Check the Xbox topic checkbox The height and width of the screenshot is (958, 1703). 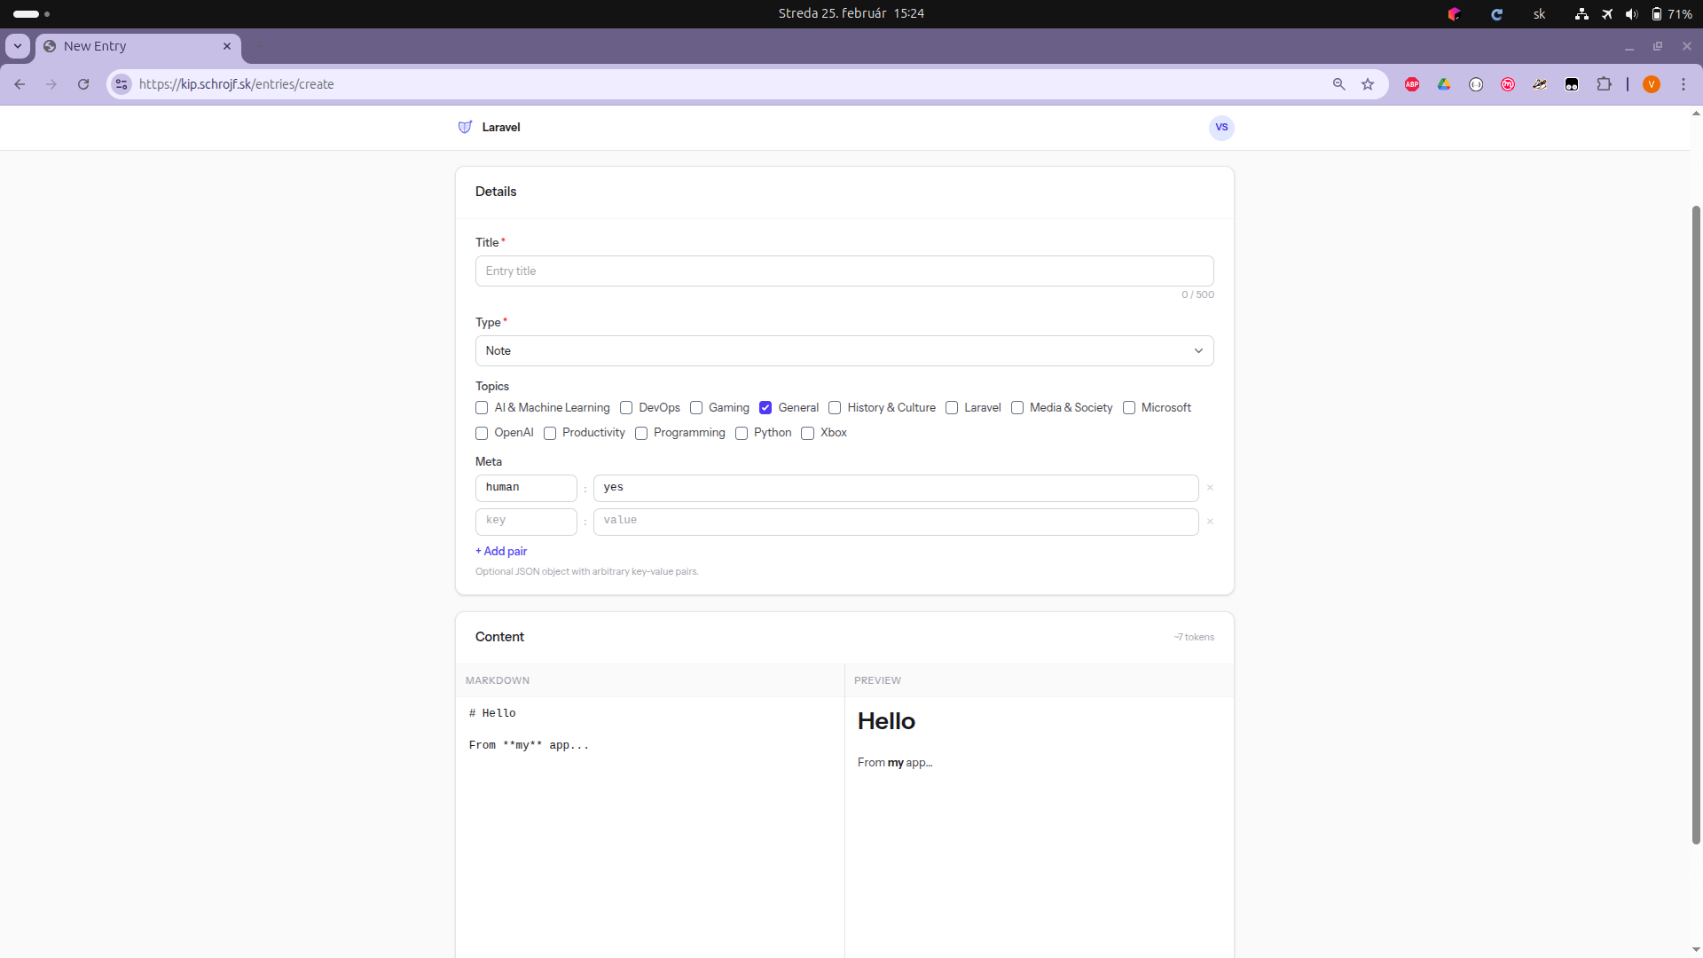(808, 433)
